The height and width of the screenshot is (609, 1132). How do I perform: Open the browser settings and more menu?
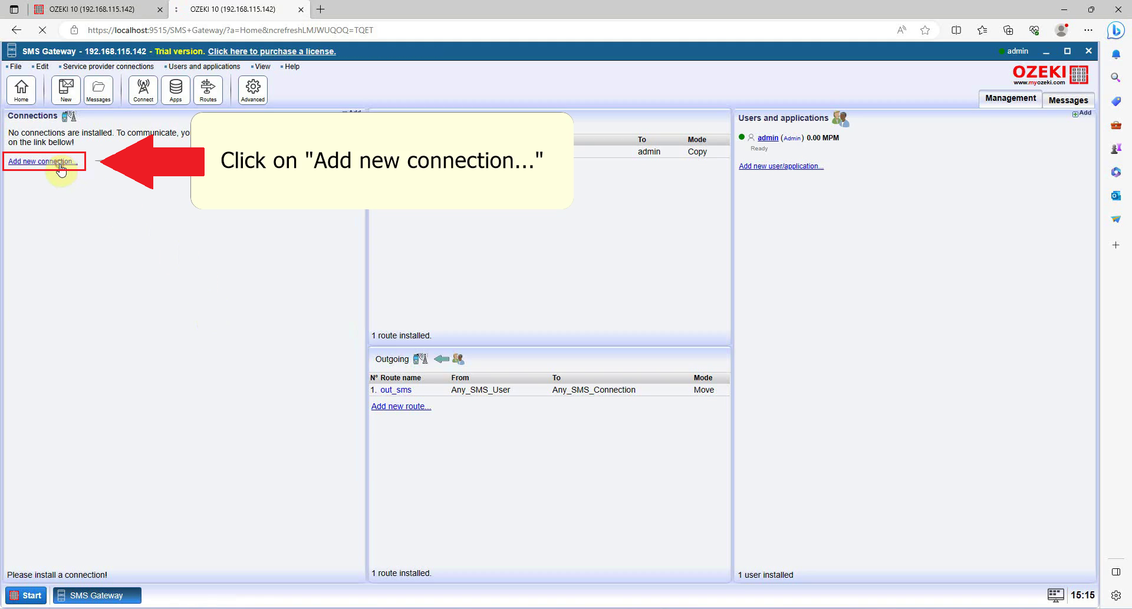pyautogui.click(x=1088, y=30)
